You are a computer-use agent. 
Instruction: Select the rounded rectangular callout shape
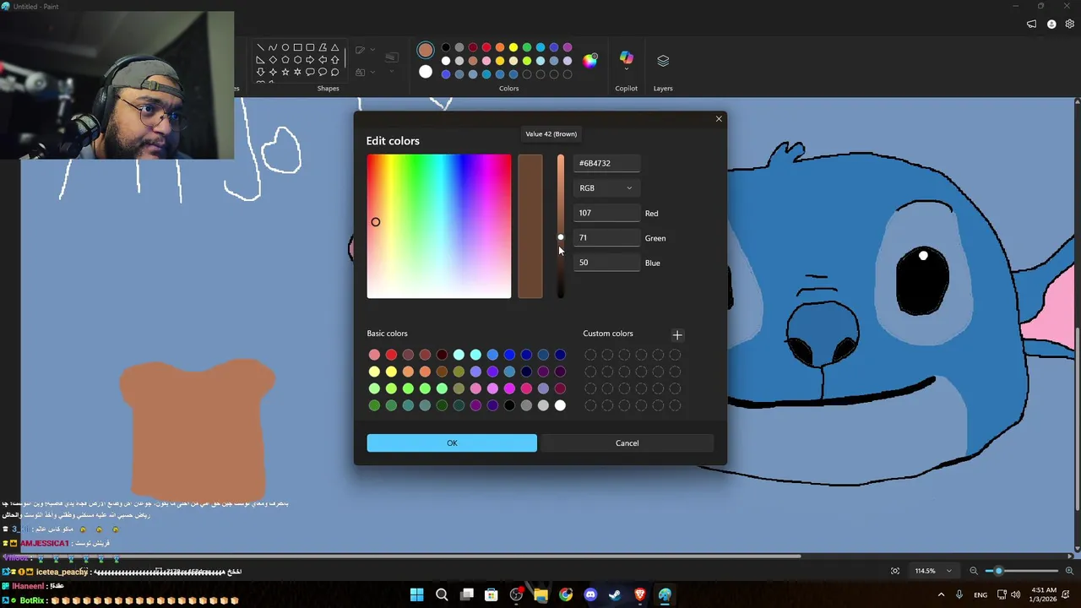310,73
